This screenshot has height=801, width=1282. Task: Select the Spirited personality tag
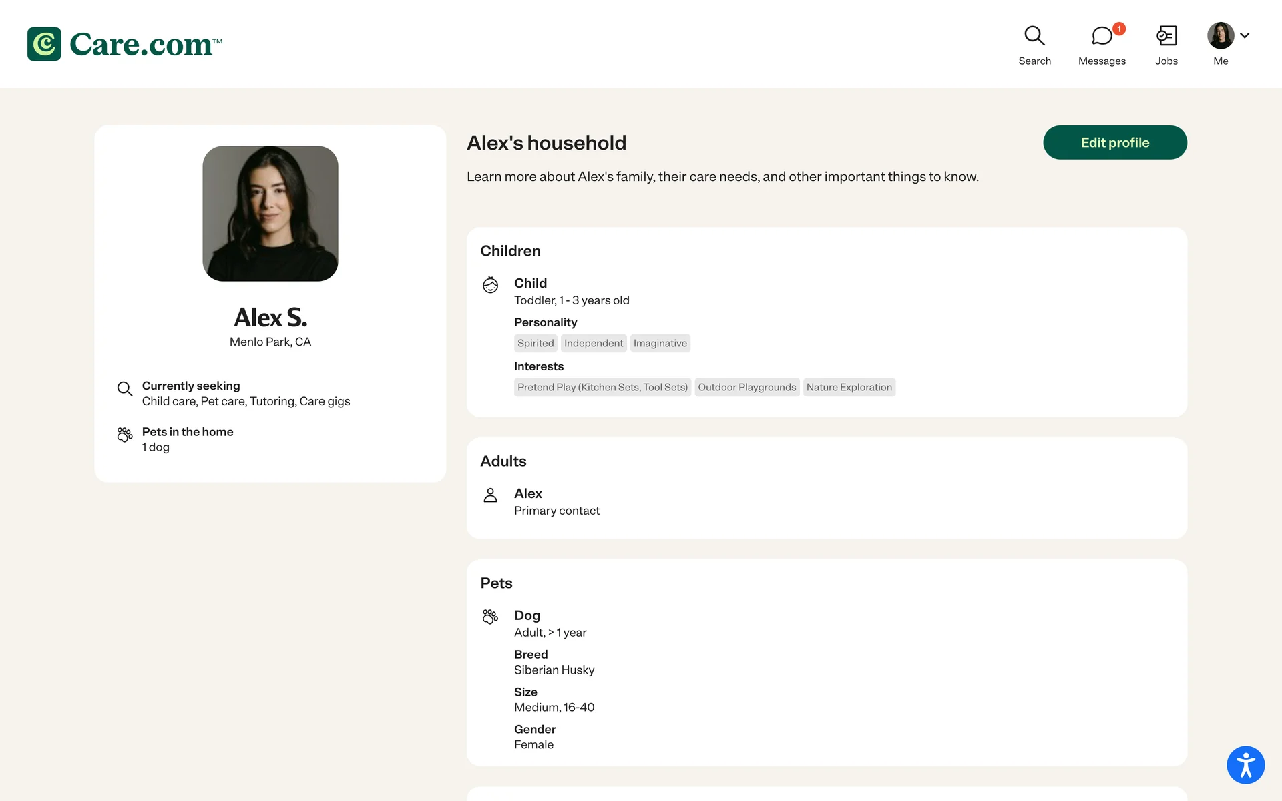click(536, 343)
